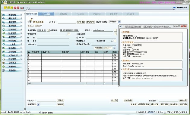Click 超级用户 operator link in status bar
Screen dimensions: 190x115
coord(151,113)
